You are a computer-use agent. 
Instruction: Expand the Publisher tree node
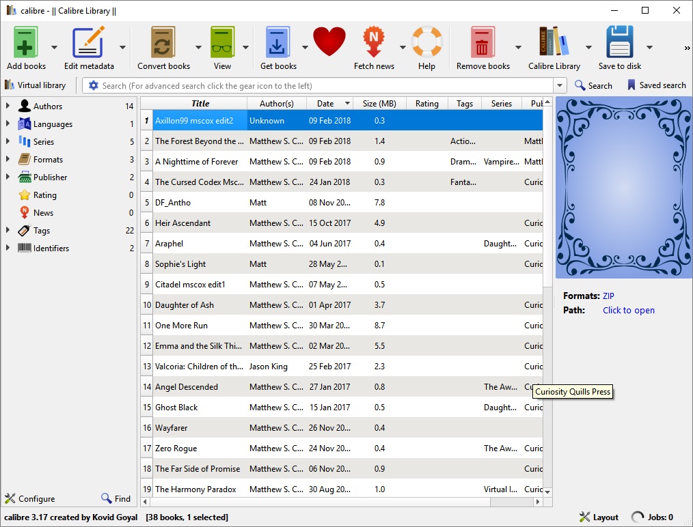(x=8, y=177)
